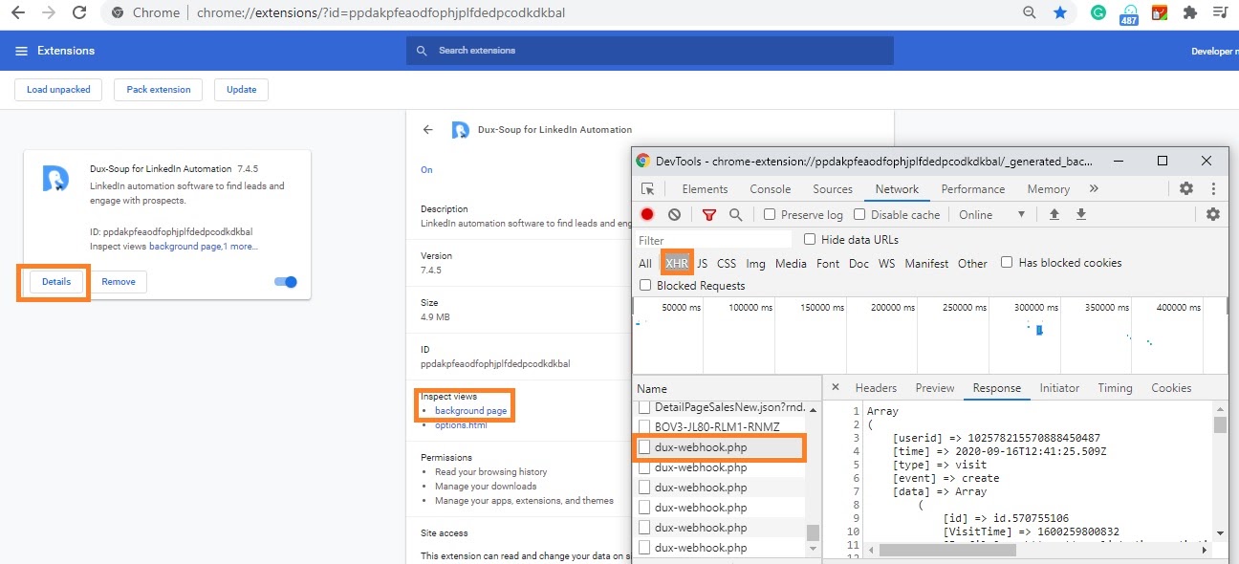
Task: Open the Extensions puzzle-piece menu
Action: pos(1190,13)
